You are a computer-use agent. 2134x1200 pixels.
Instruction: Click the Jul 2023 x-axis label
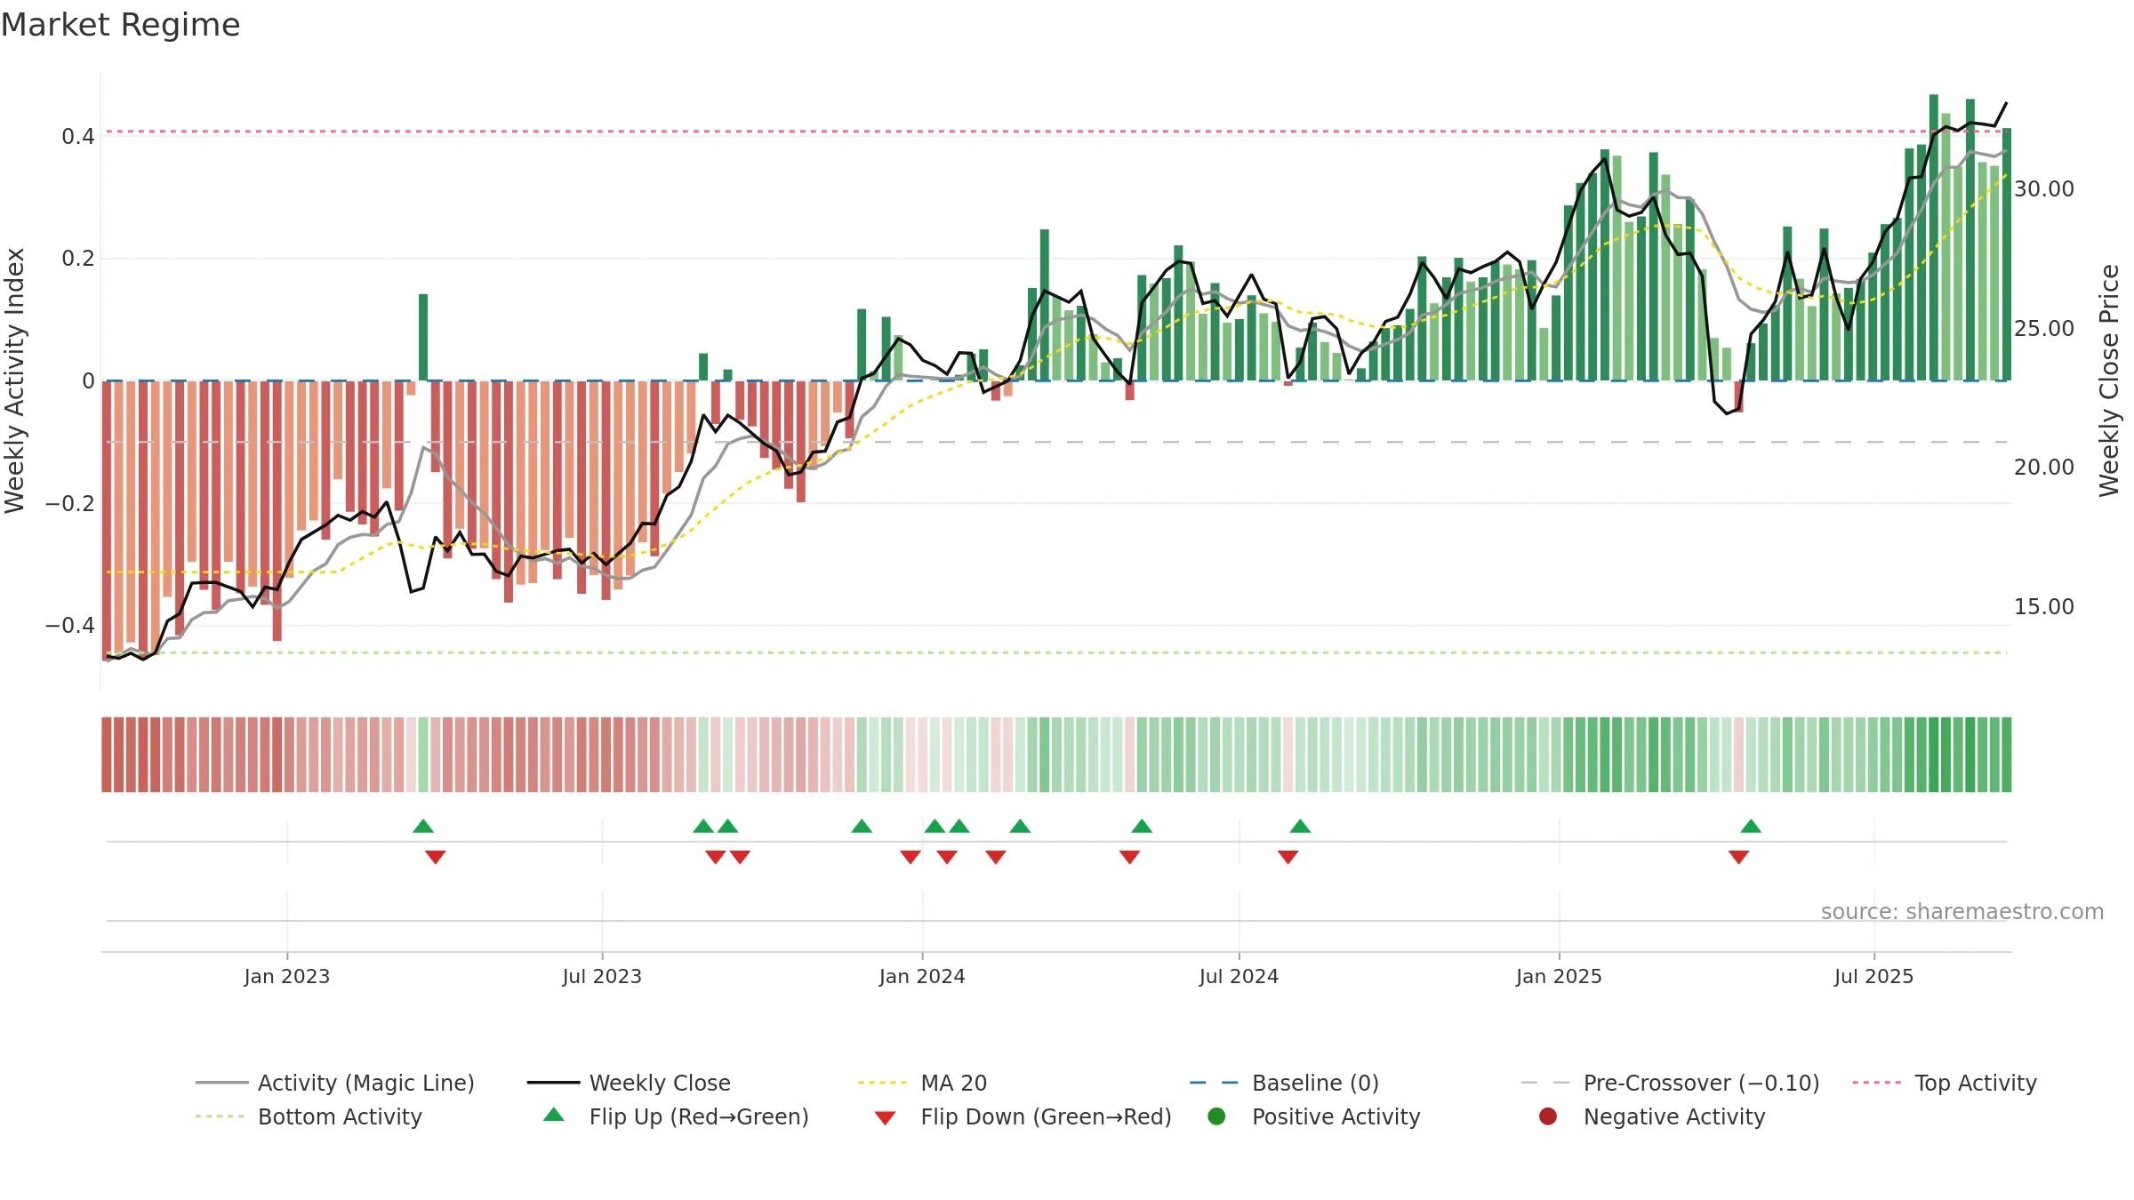(x=602, y=976)
